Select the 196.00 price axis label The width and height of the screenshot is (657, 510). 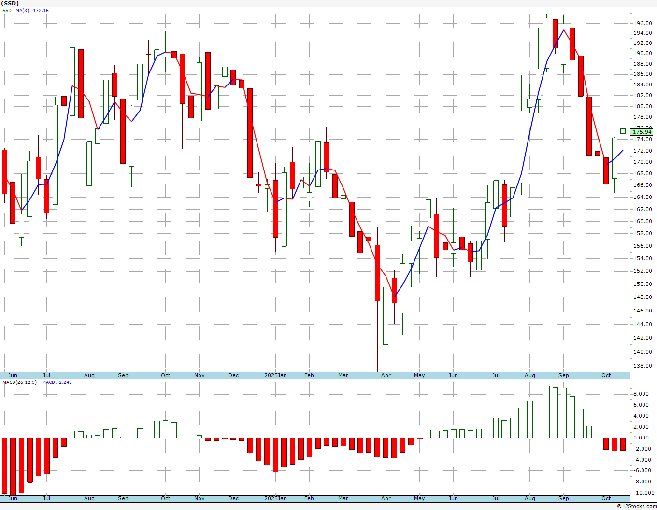tap(642, 23)
